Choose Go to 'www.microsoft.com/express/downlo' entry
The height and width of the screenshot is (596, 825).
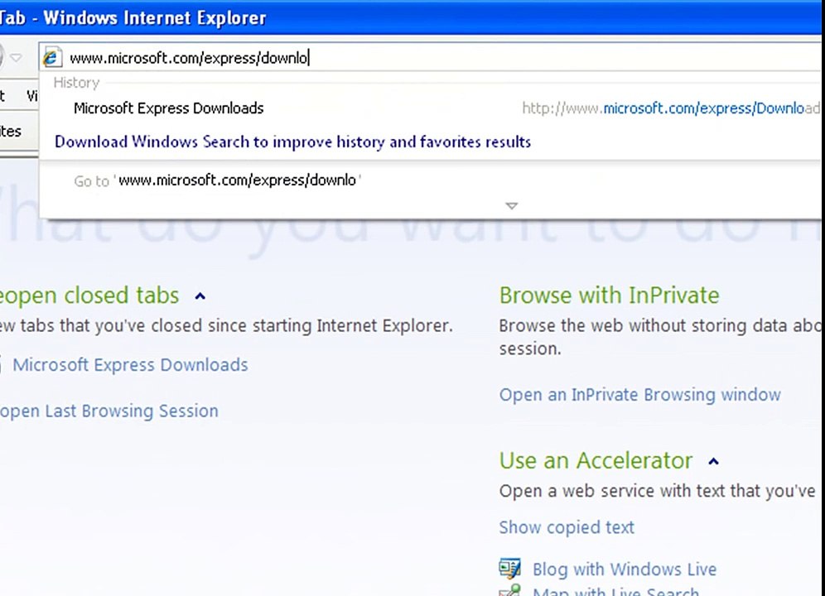(x=217, y=180)
